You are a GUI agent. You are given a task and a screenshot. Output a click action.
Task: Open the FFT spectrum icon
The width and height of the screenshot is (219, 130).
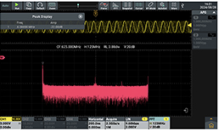pos(115,6)
